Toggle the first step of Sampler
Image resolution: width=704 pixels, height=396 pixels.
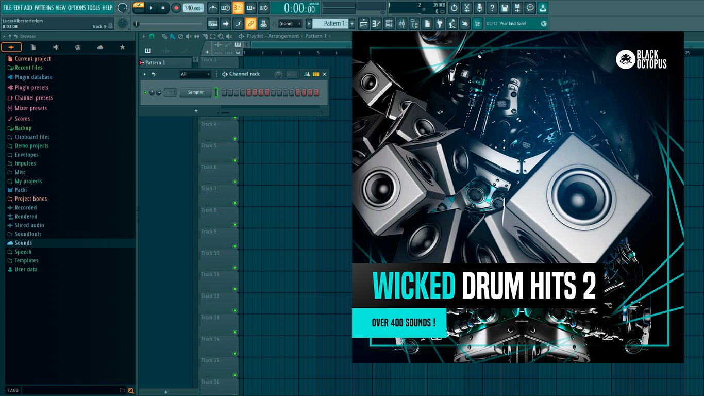pyautogui.click(x=224, y=92)
